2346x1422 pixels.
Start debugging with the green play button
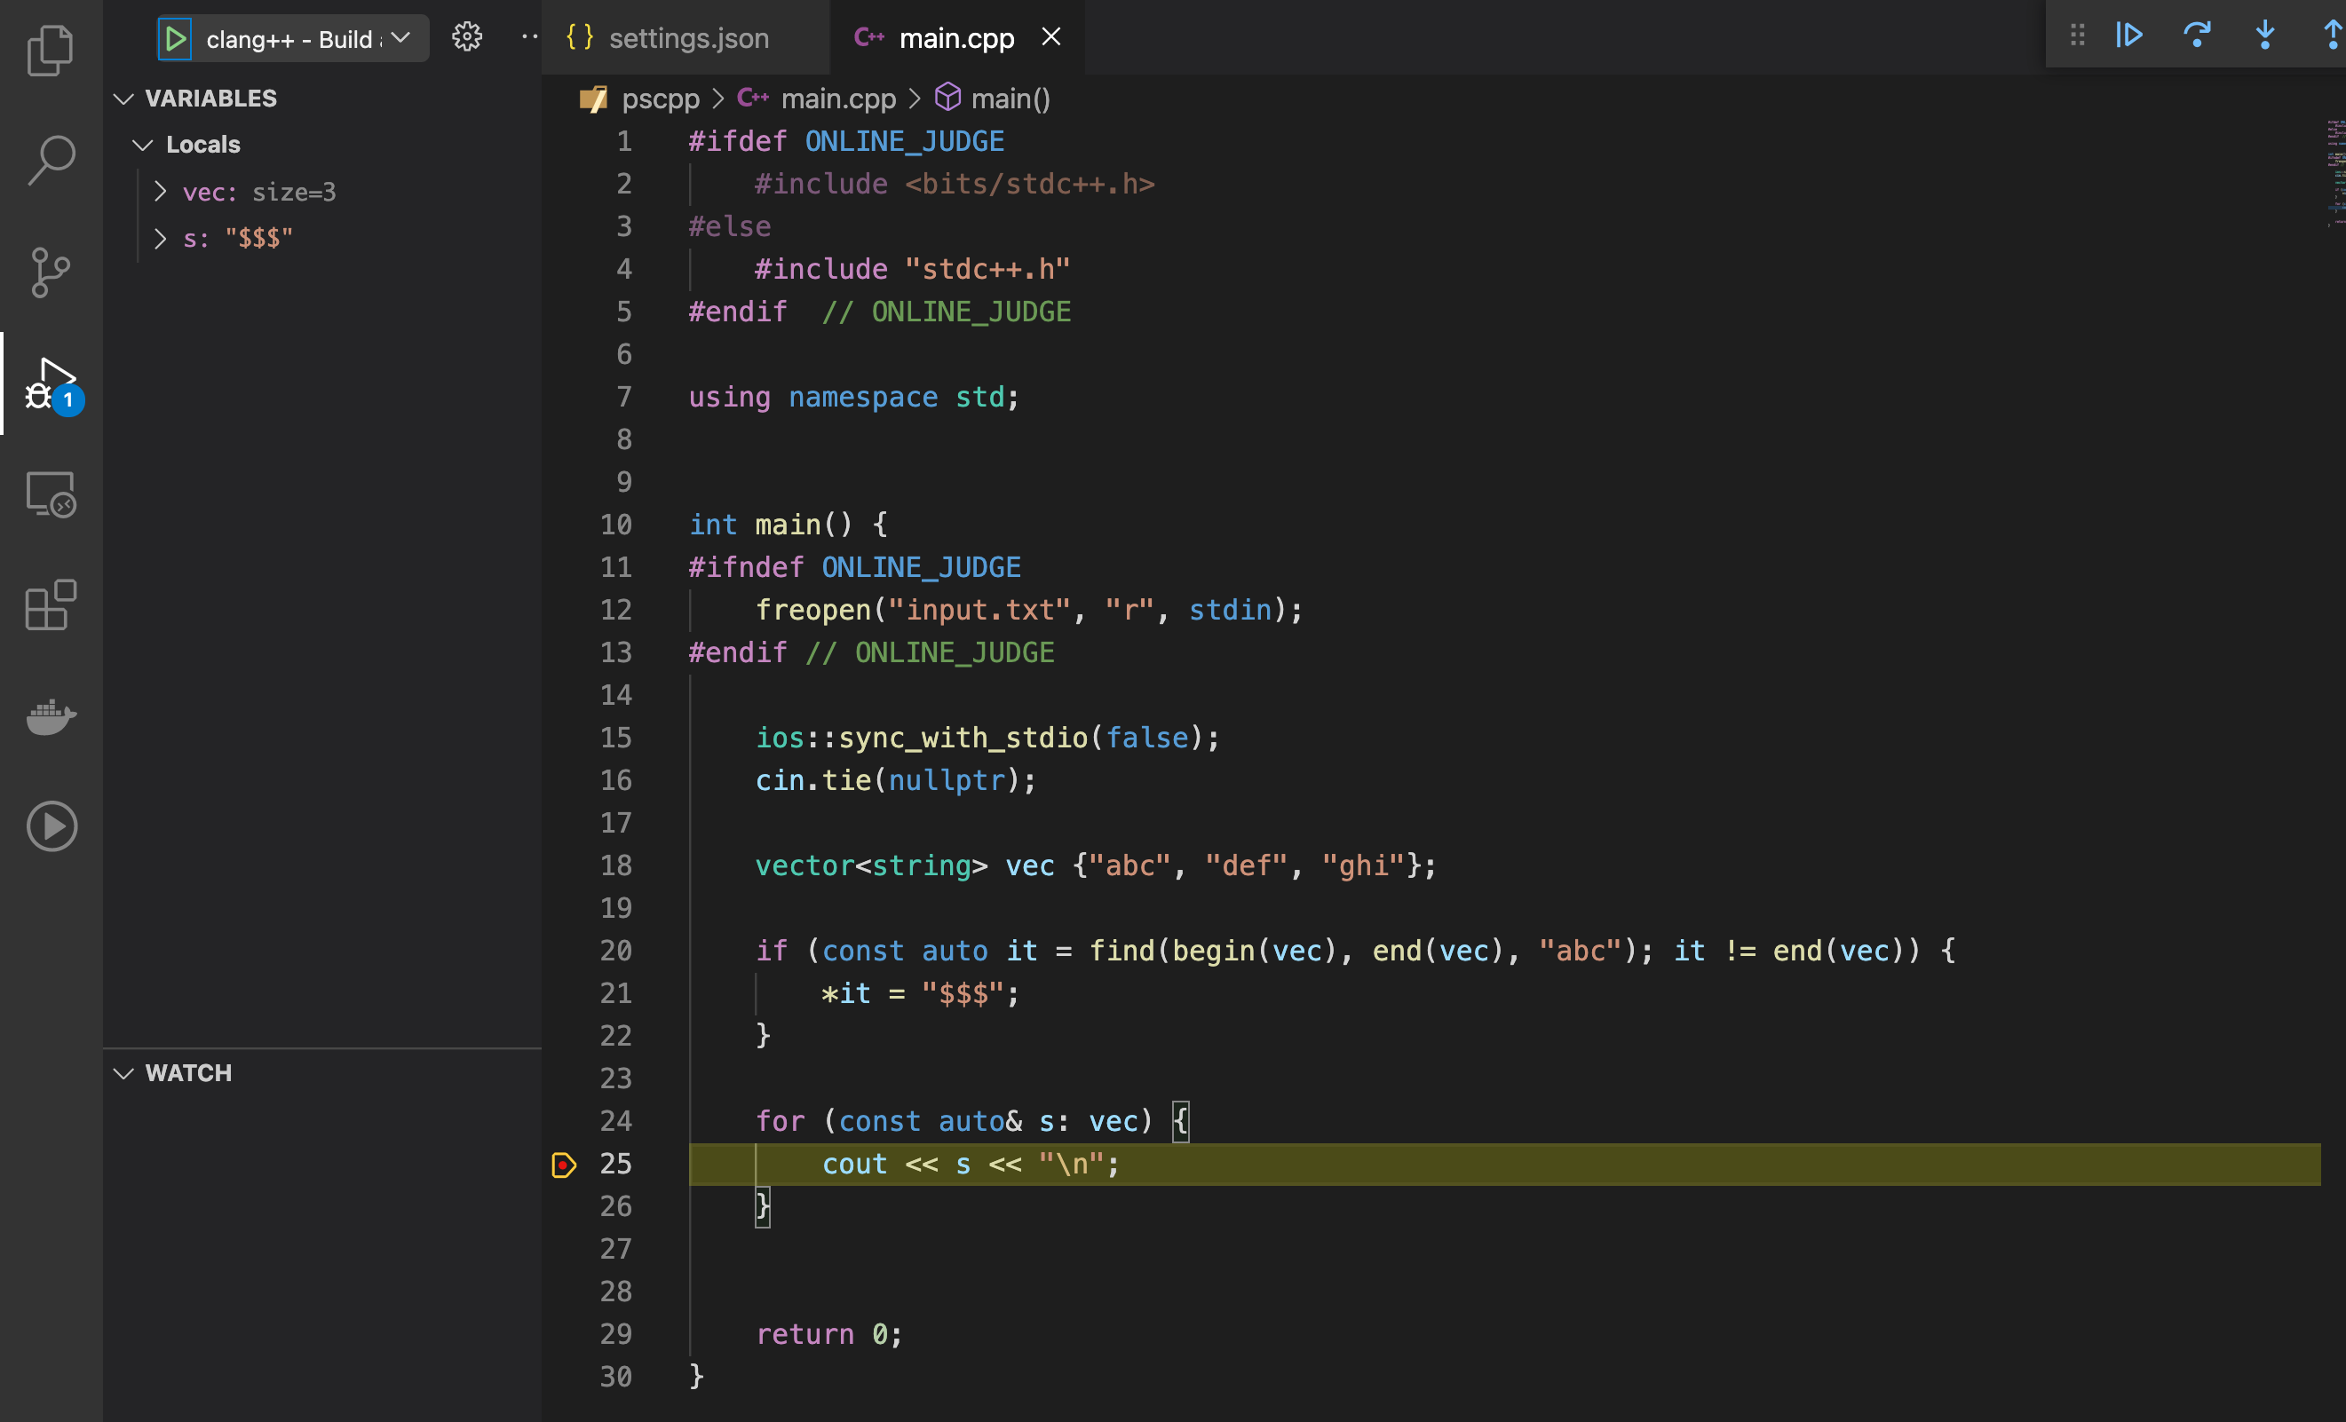[x=175, y=39]
